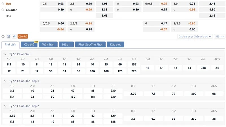Open the bar chart statistics icon
The image size is (226, 127).
tap(14, 36)
